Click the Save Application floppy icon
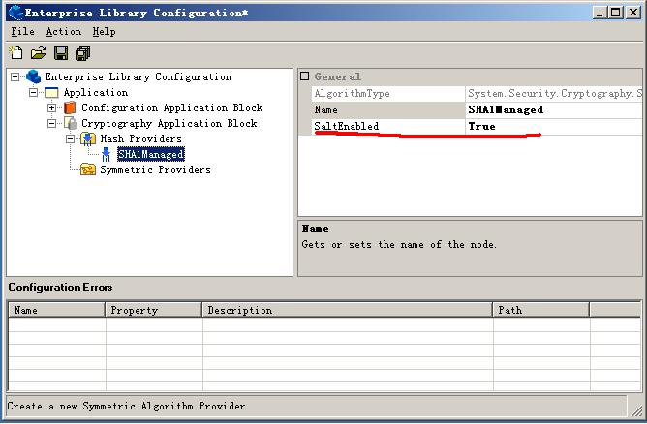 click(61, 53)
